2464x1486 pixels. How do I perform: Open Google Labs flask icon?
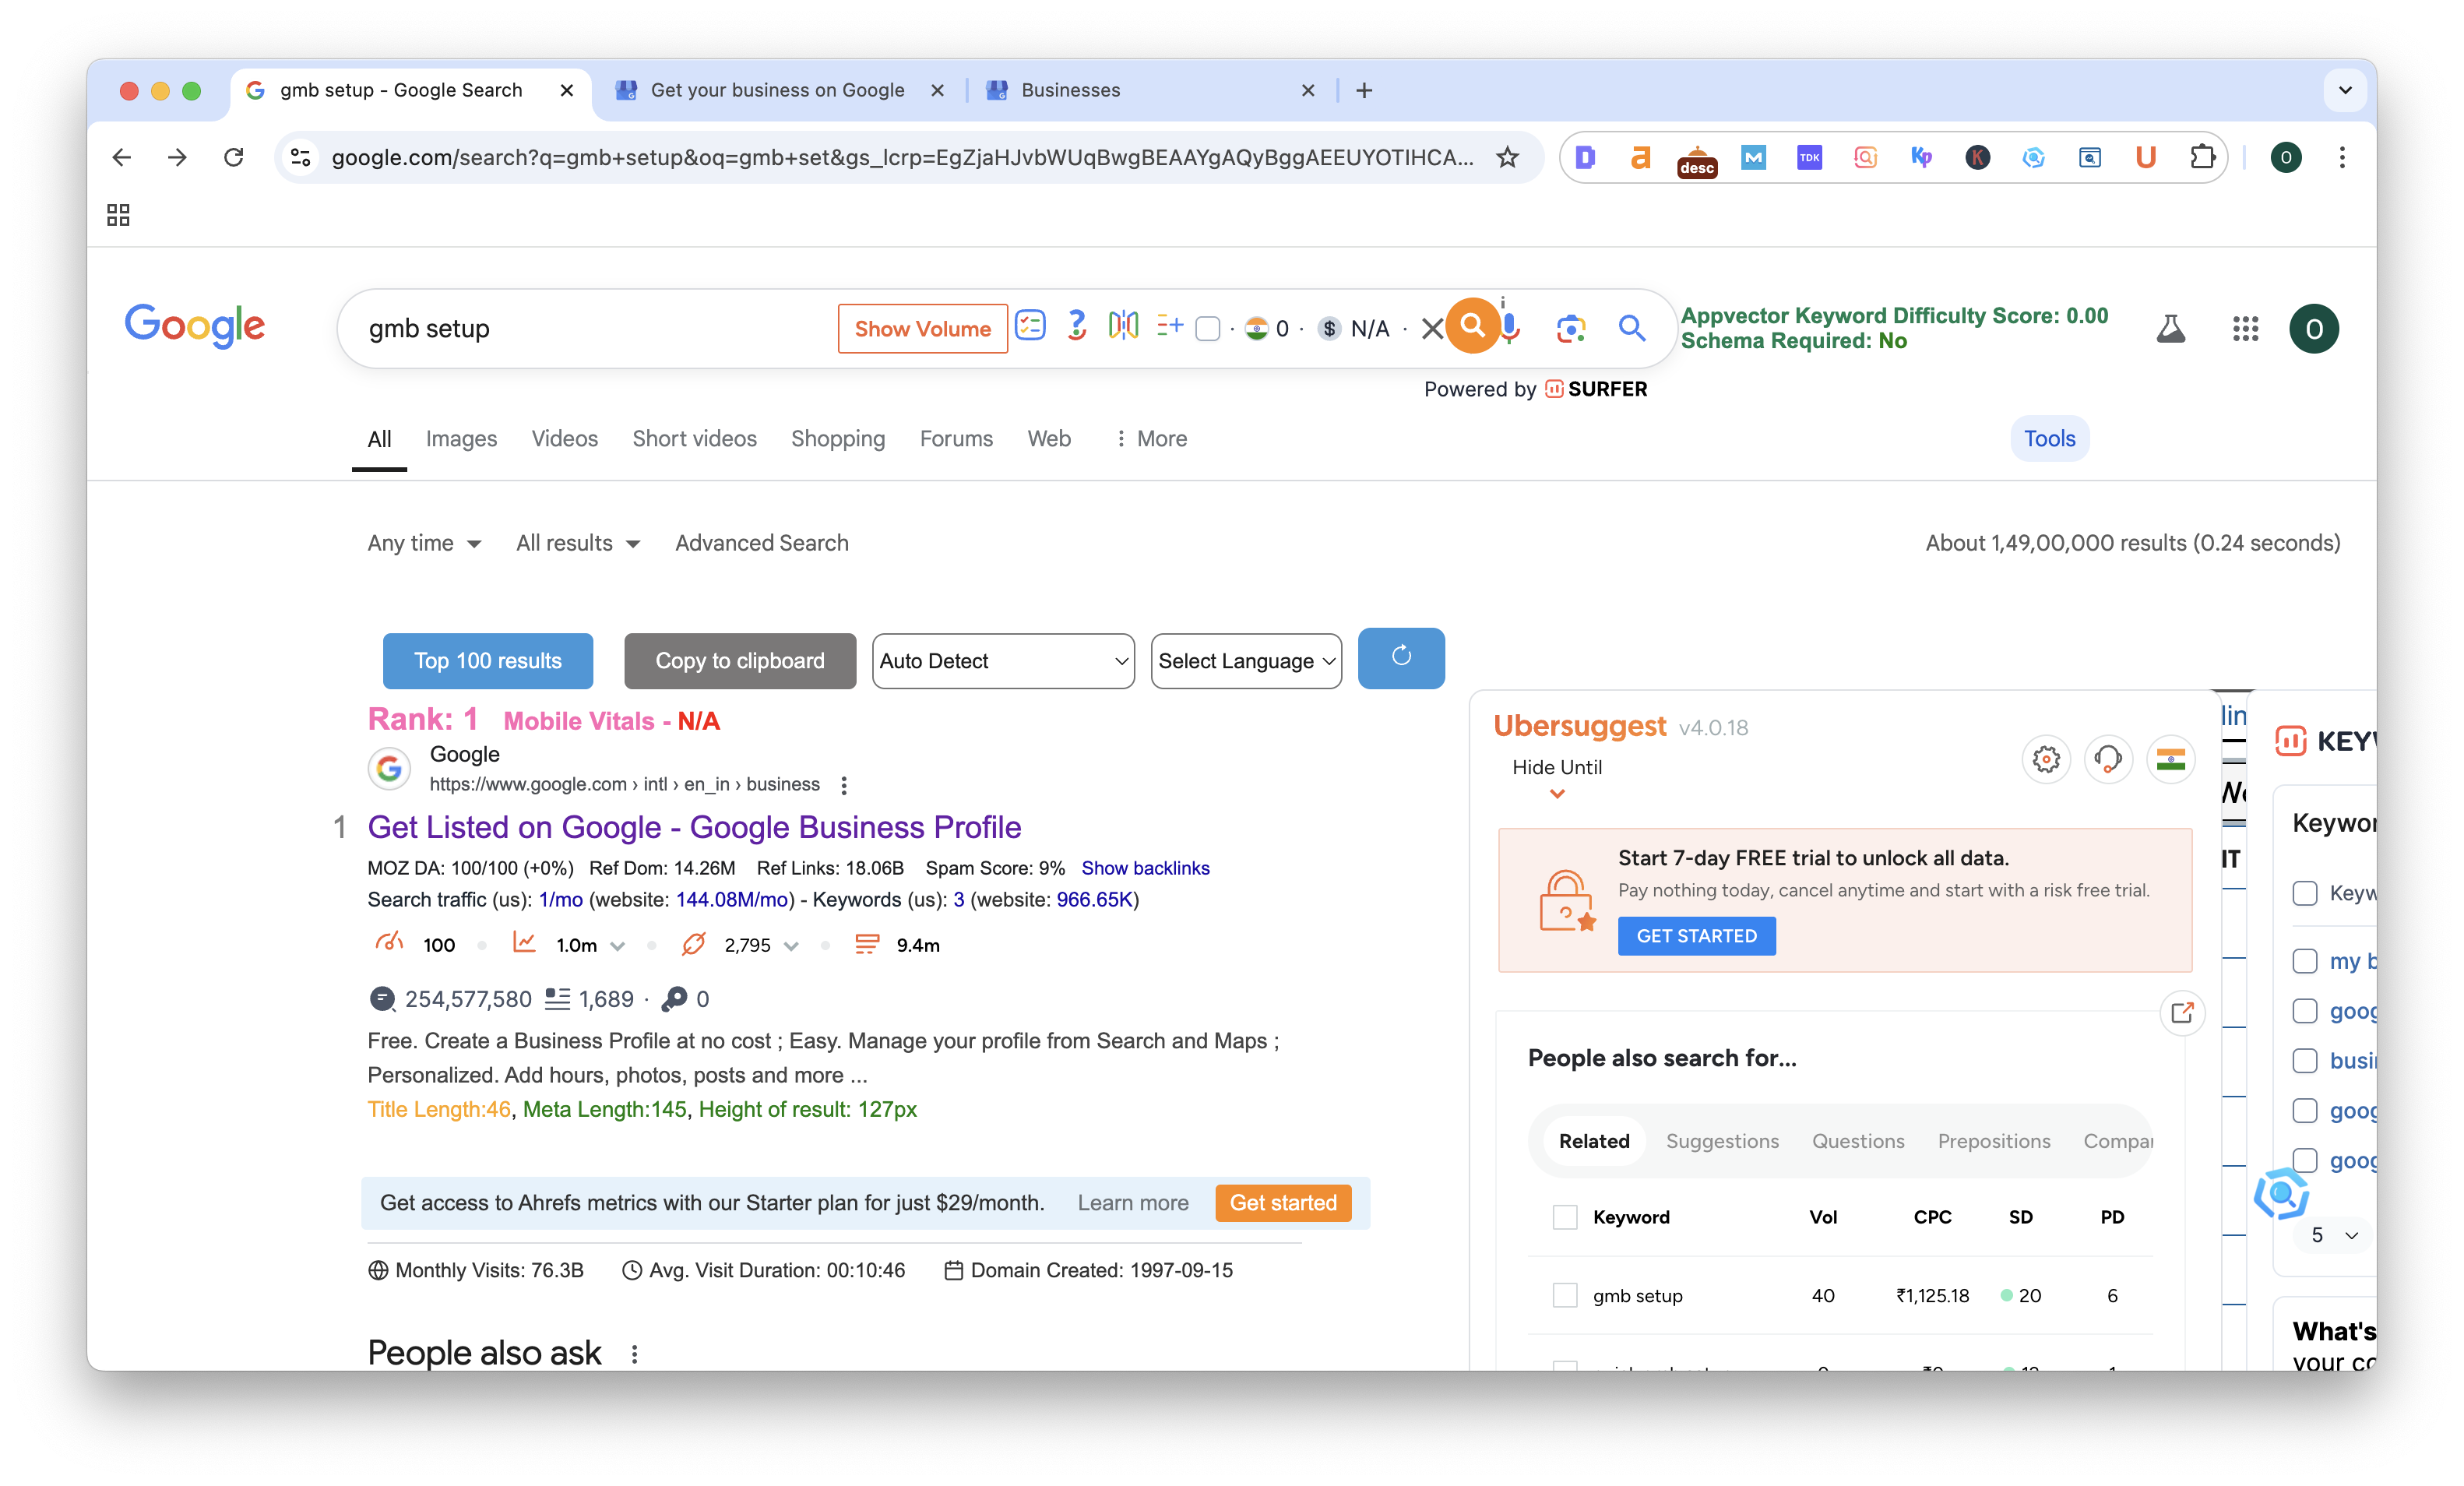2170,328
